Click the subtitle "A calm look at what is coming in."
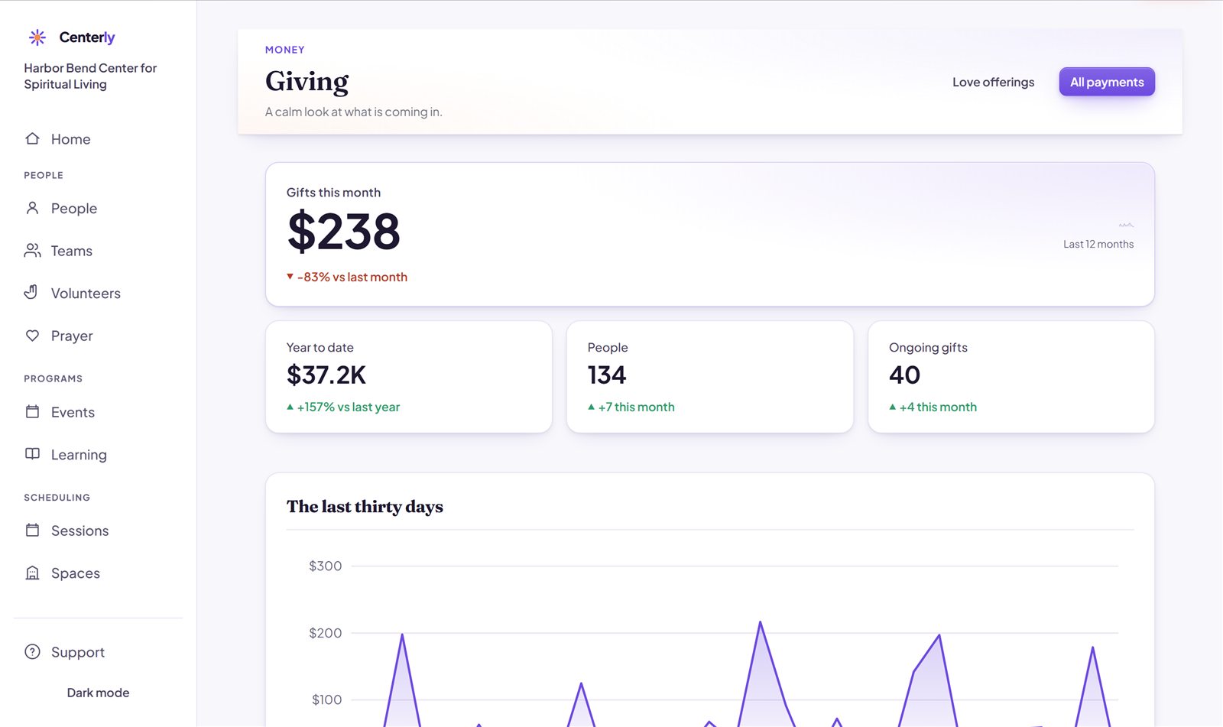 (354, 112)
